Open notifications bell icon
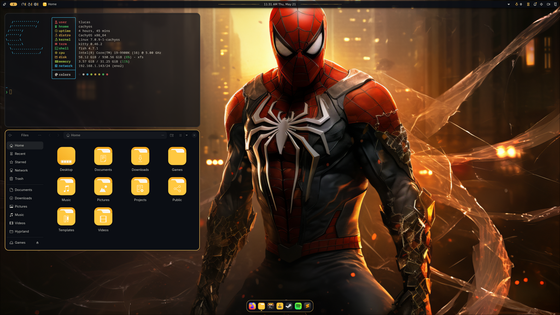Image resolution: width=560 pixels, height=315 pixels. coord(535,4)
